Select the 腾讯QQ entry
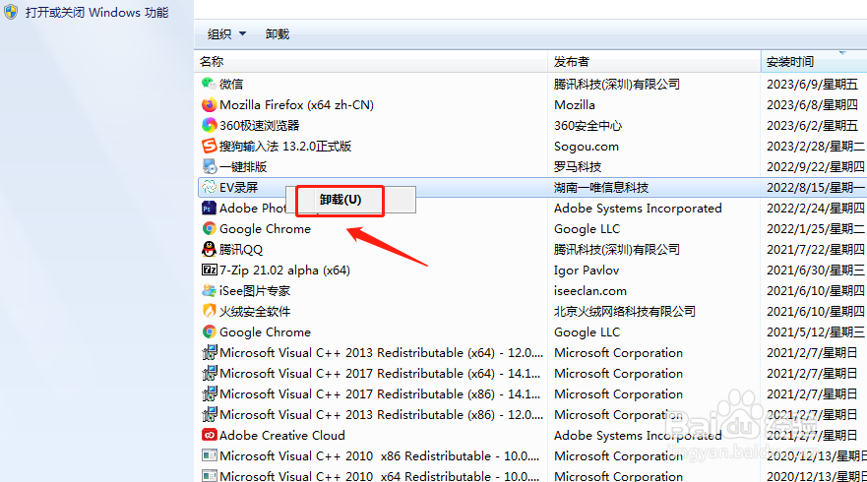Viewport: 867px width, 482px height. 241,249
